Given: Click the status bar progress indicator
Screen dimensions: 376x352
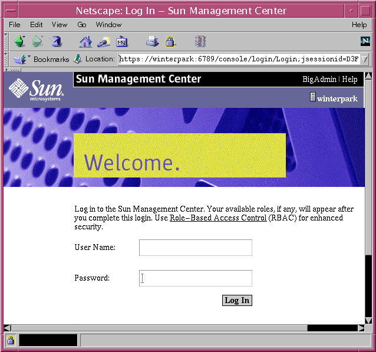Looking at the screenshot, I should coord(48,340).
